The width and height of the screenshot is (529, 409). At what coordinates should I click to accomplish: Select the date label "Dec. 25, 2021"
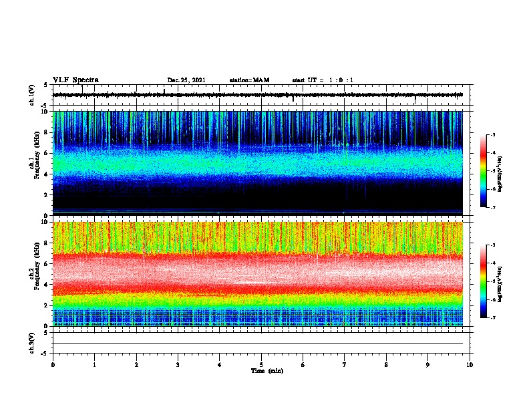coord(186,80)
